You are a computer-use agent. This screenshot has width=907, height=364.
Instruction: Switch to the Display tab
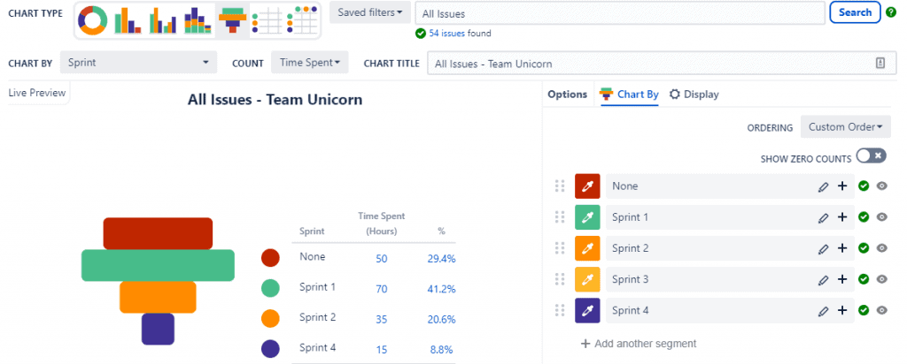pyautogui.click(x=694, y=95)
